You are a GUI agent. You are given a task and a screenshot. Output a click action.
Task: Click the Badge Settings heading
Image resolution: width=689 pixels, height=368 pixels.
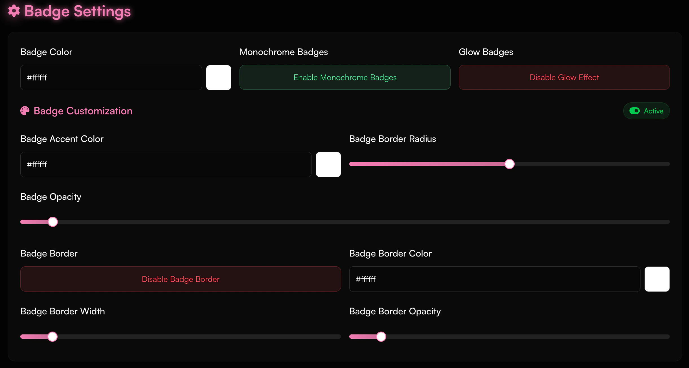(x=77, y=11)
